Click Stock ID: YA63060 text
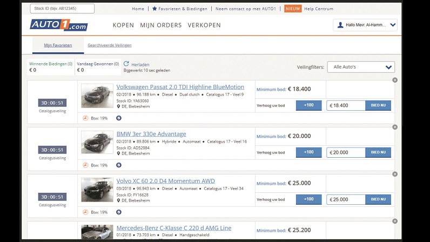This screenshot has width=430, height=242. point(132,100)
